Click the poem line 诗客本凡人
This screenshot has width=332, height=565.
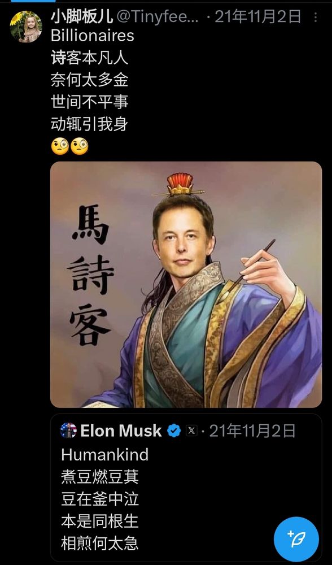pos(89,58)
